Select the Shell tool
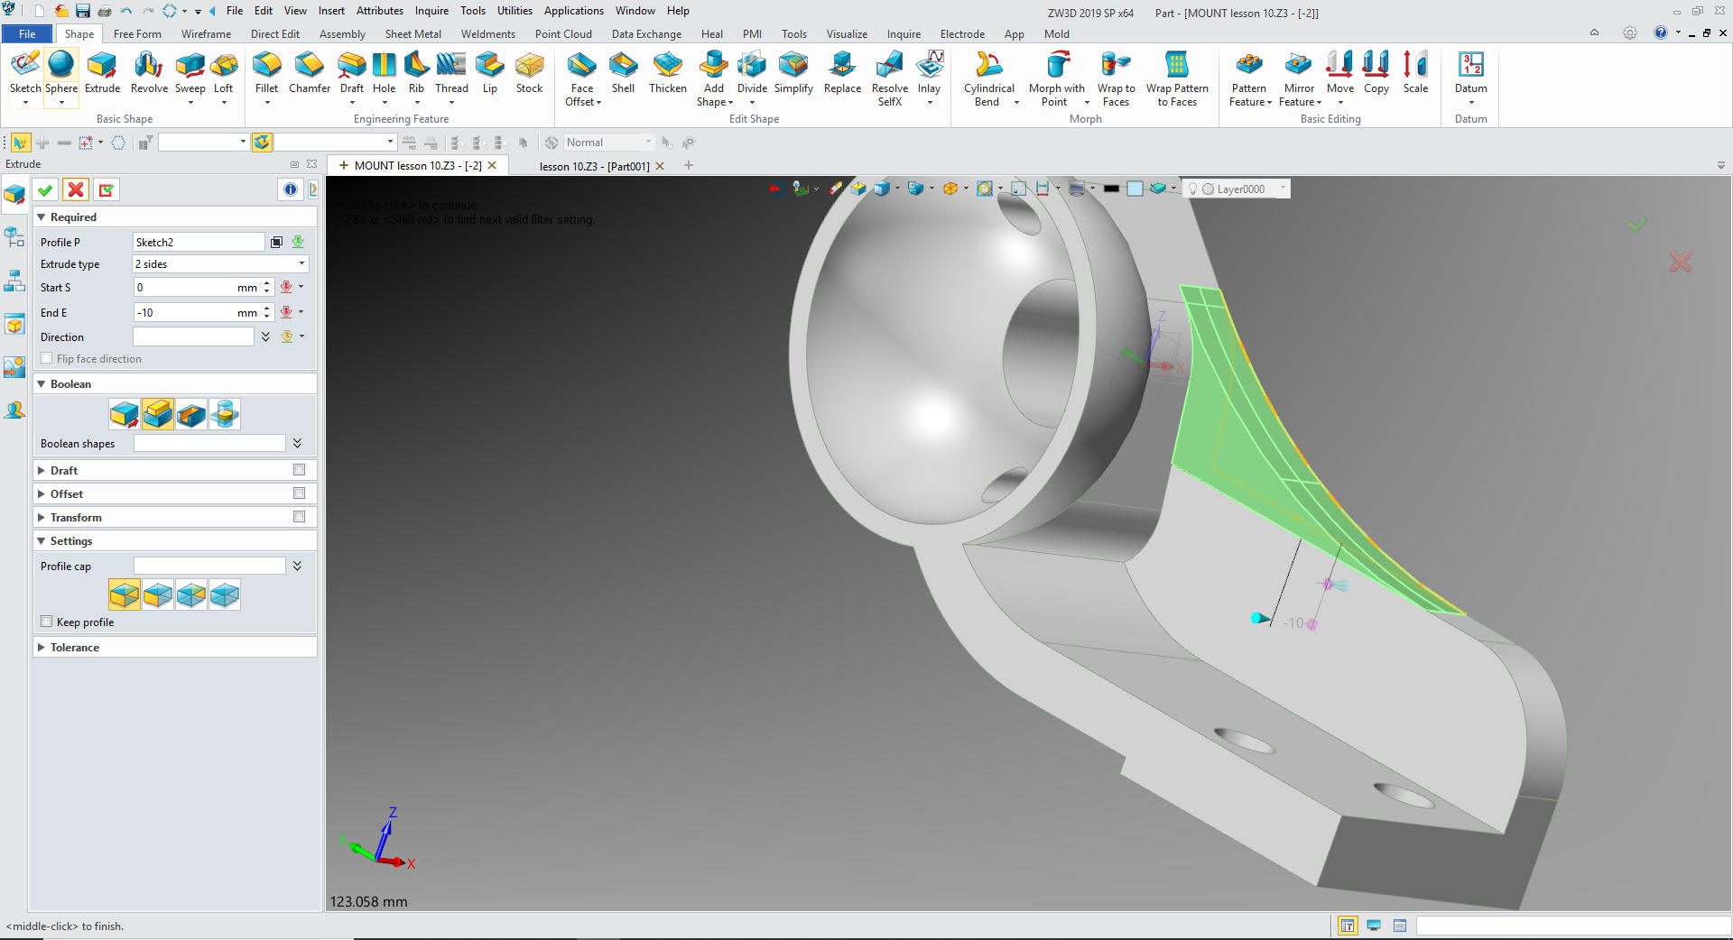 [623, 72]
